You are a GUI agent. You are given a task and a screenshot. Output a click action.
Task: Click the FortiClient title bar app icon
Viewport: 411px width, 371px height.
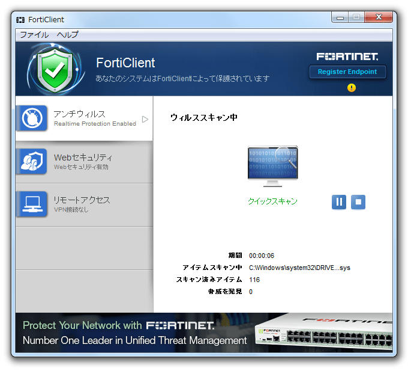[20, 20]
